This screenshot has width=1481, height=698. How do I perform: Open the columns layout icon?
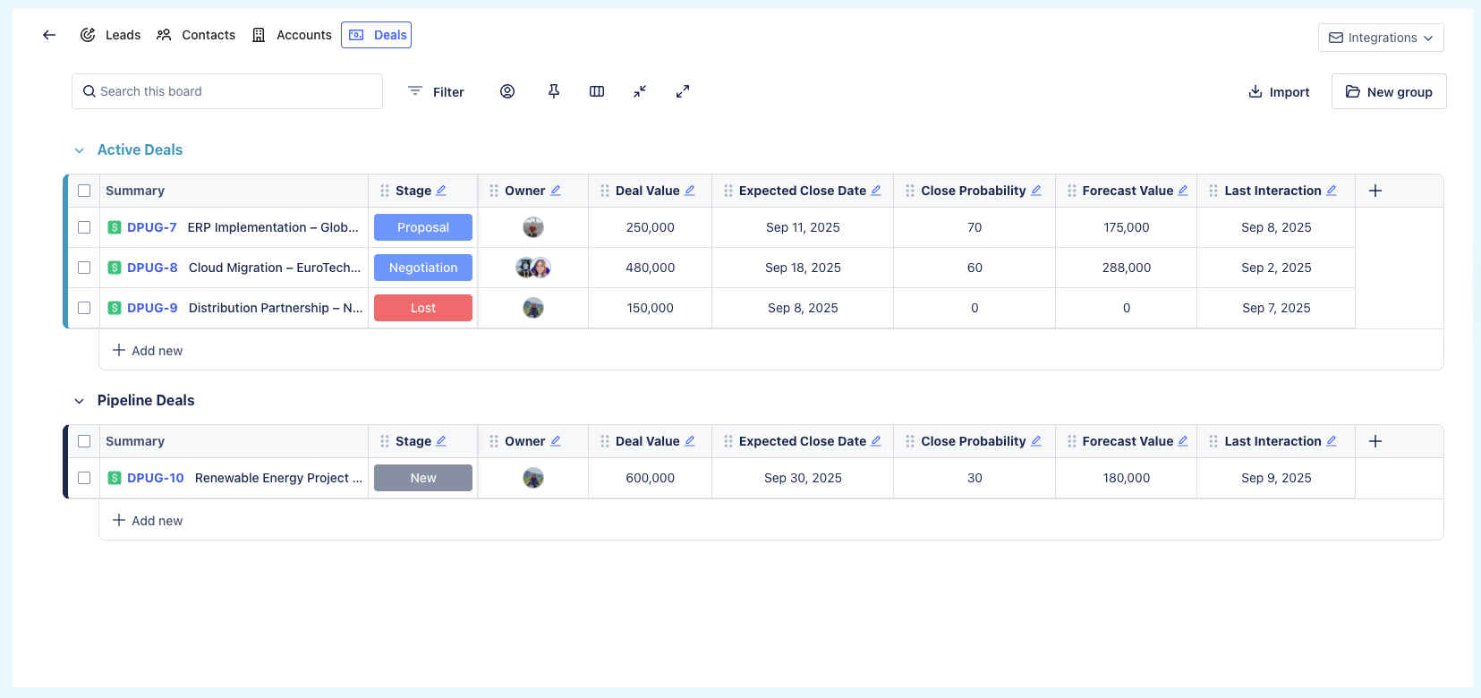point(597,91)
